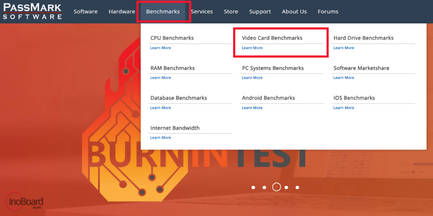
Task: Open the Android Benchmarks heading link
Action: (268, 98)
